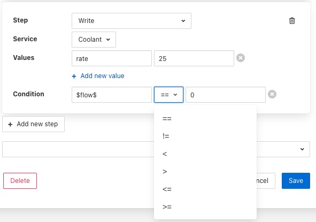Click the red Delete button

[20, 181]
